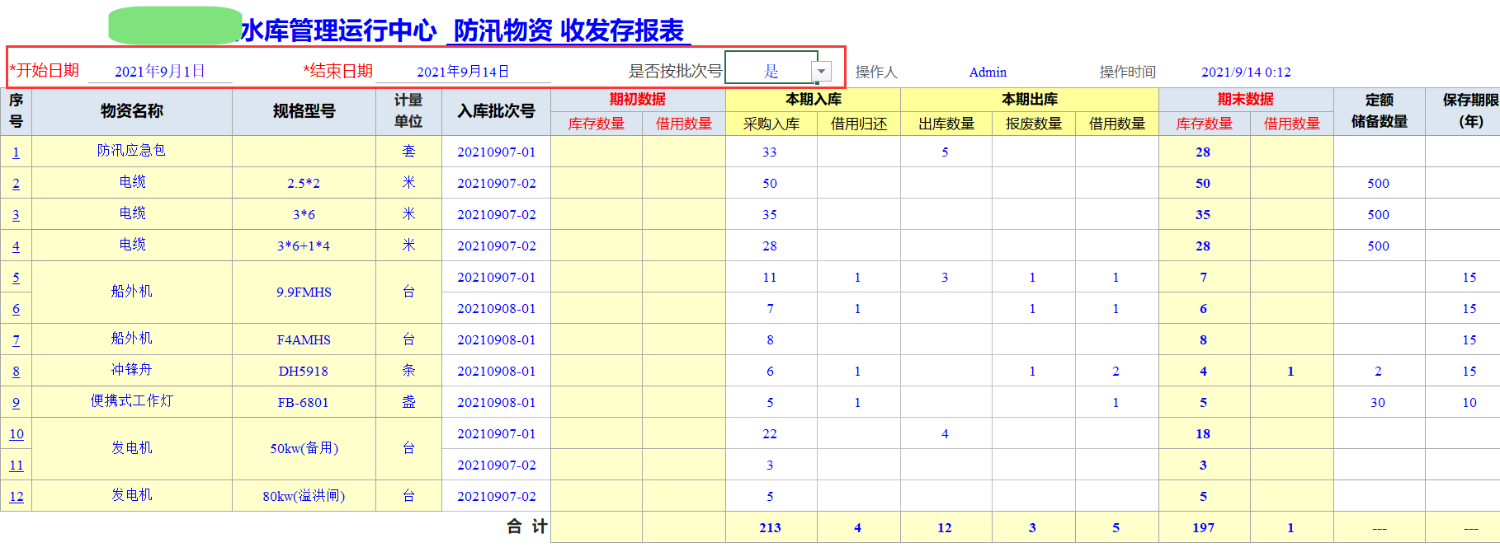Click the 是 value in batch combo box
1500x552 pixels.
[771, 71]
